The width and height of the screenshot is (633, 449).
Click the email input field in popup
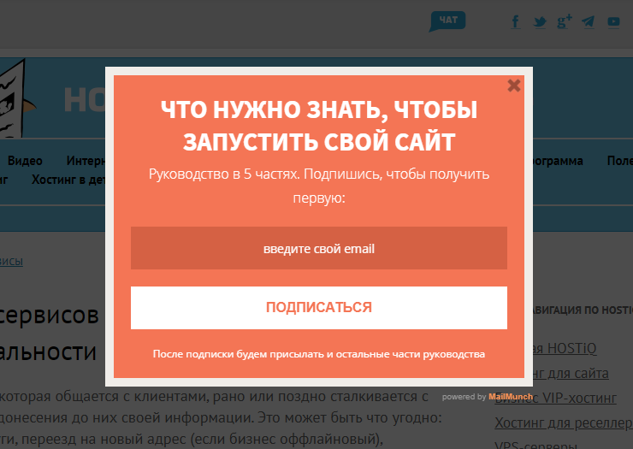[x=319, y=248]
